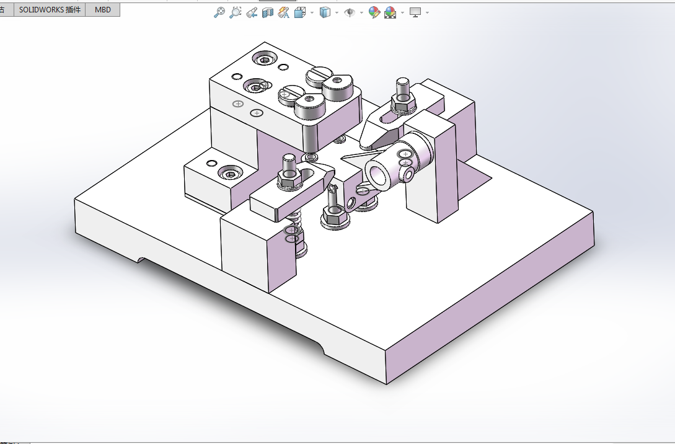Expand the View Orientation dropdown arrow

312,13
